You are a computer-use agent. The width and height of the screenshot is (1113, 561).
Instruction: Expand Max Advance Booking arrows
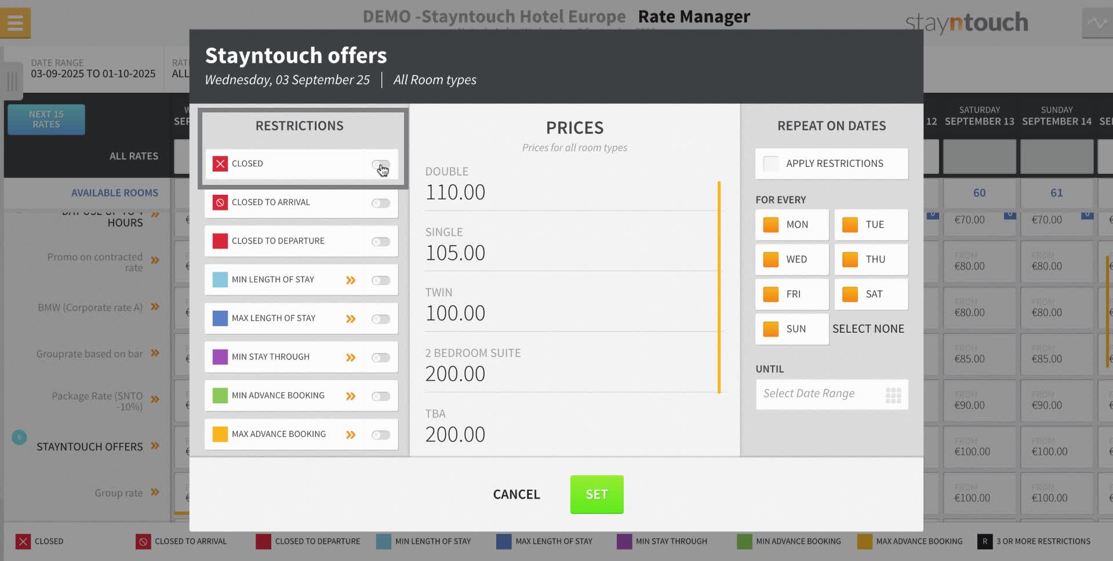point(351,435)
